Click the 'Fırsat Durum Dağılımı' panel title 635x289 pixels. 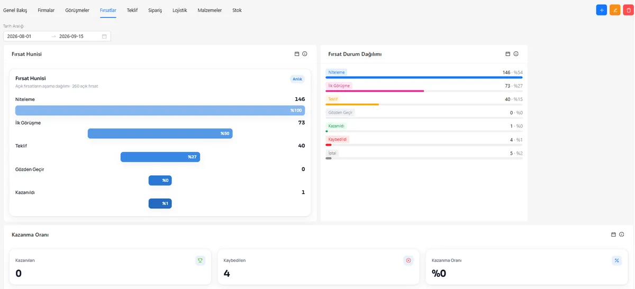coord(355,54)
